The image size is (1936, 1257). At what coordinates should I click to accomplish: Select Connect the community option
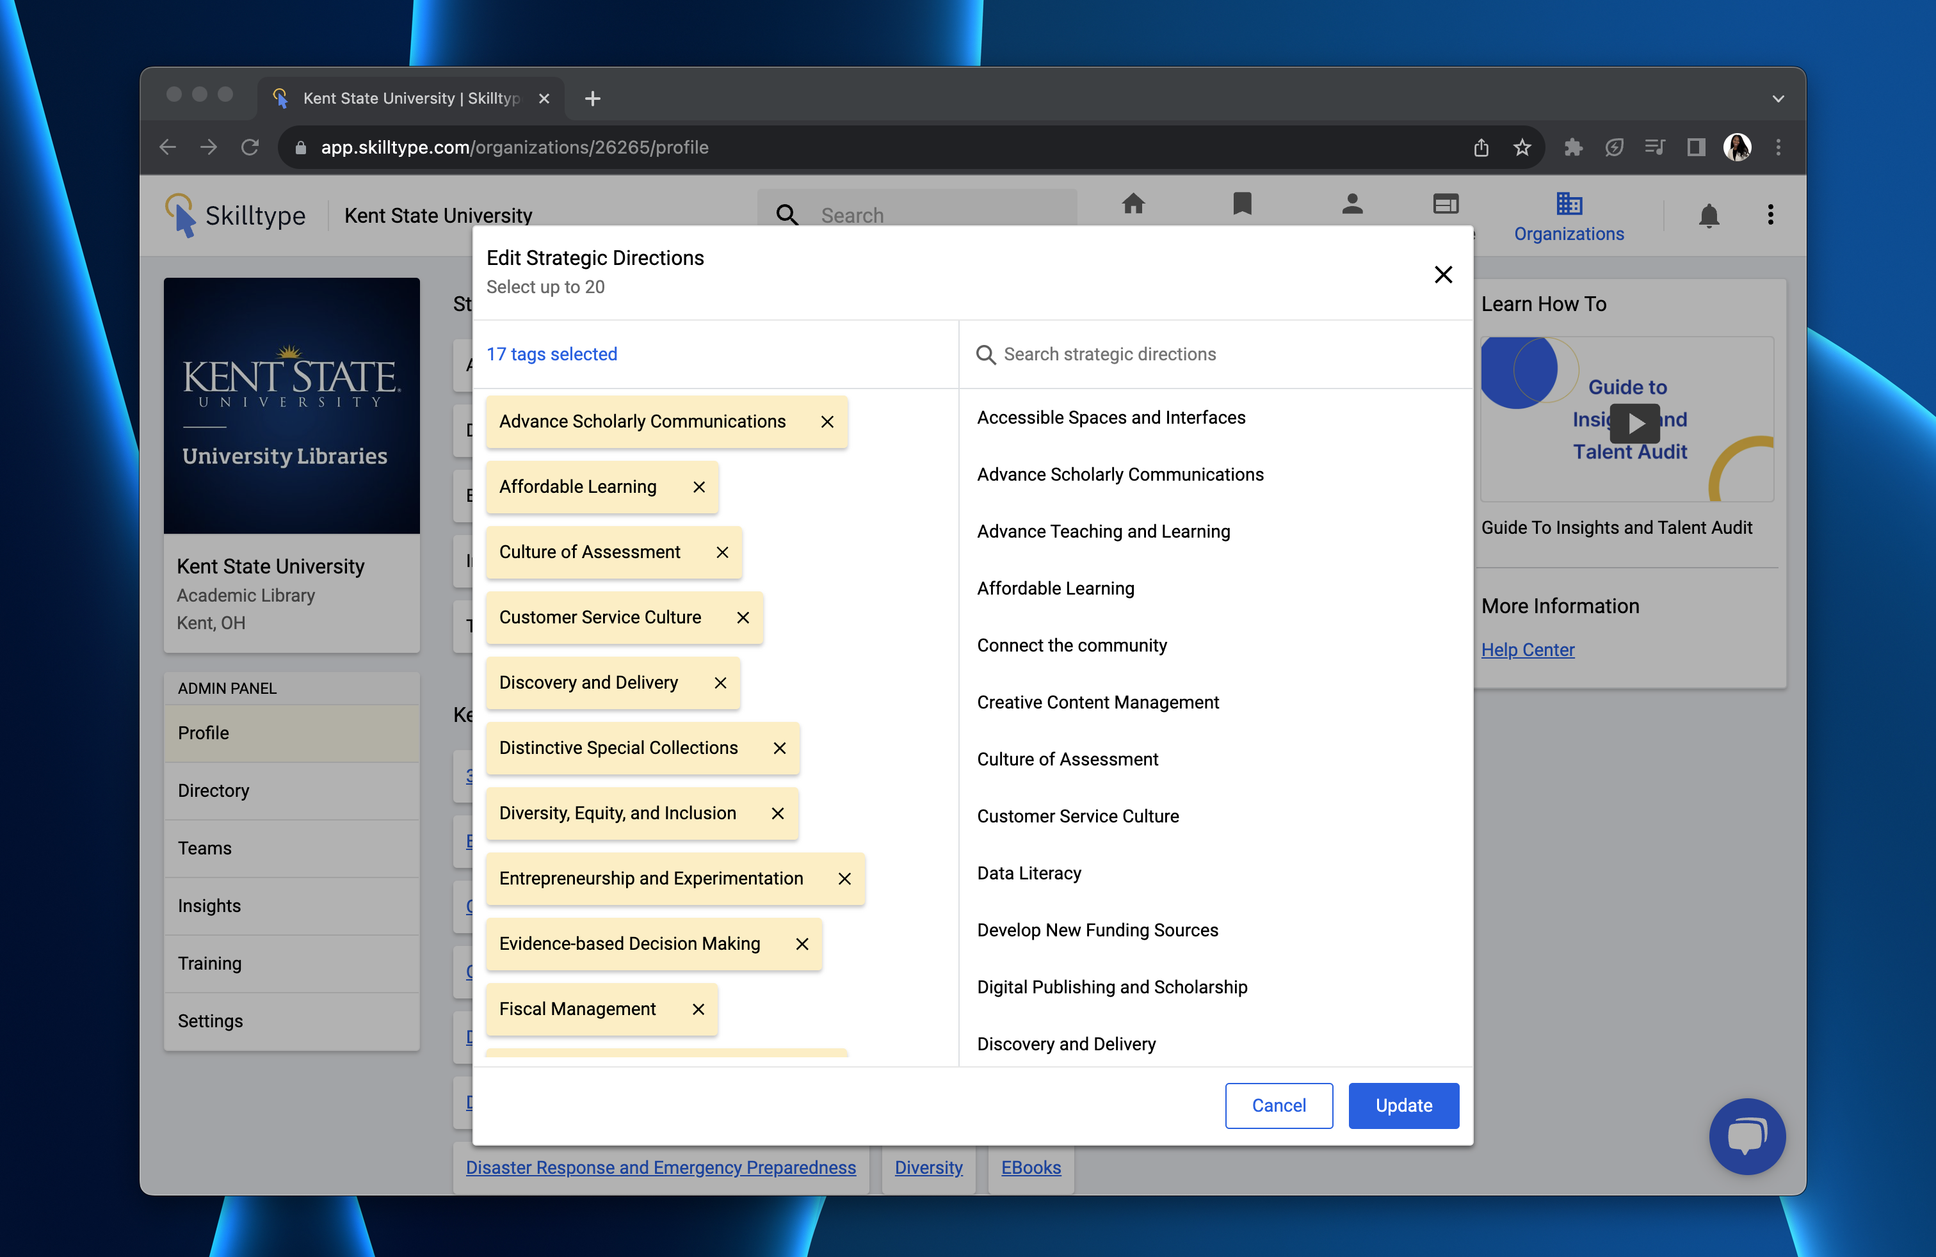click(1071, 646)
